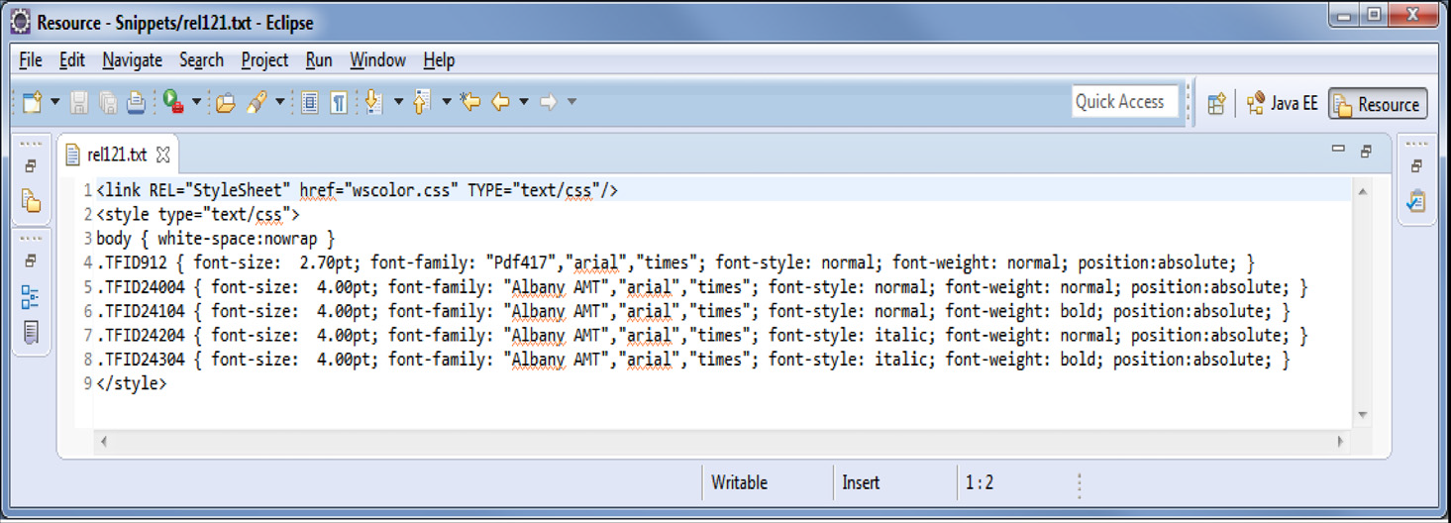The height and width of the screenshot is (523, 1451).
Task: Click the vertical scrollbar down arrow
Action: 1363,415
